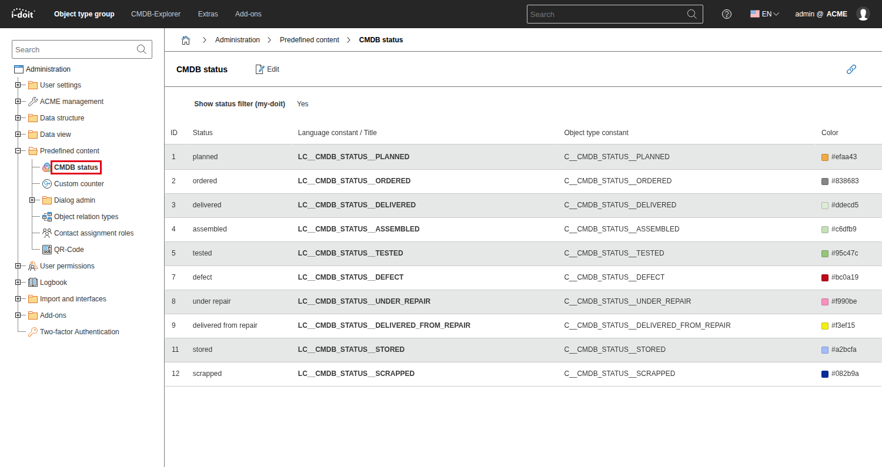This screenshot has width=882, height=467.
Task: Click the Import and interfaces folder icon
Action: coord(33,299)
